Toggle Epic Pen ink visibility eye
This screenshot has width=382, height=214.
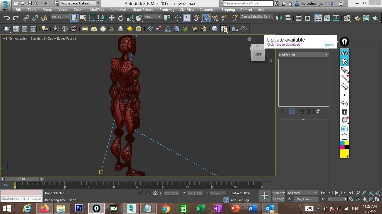[x=345, y=53]
